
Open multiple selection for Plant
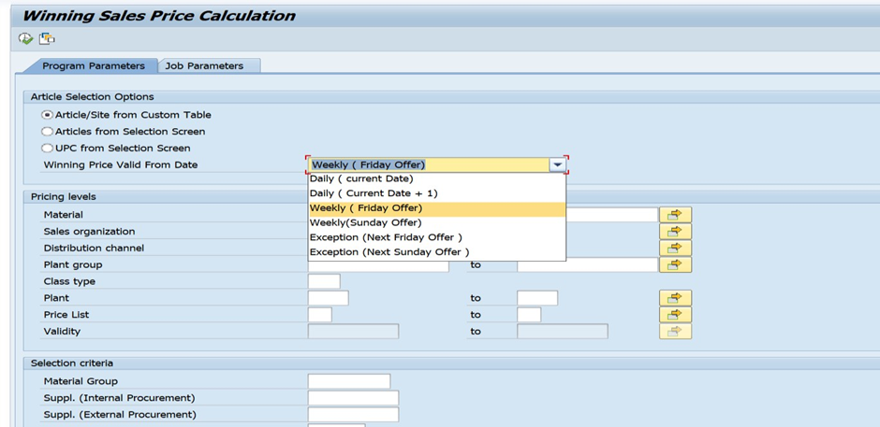tap(675, 298)
